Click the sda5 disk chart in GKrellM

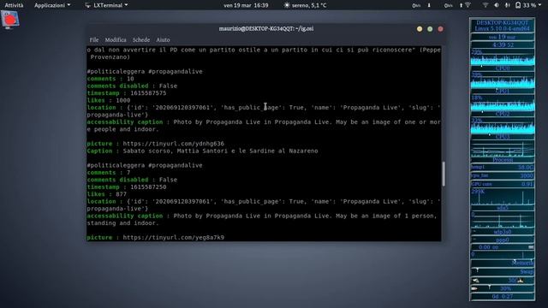coord(503,197)
